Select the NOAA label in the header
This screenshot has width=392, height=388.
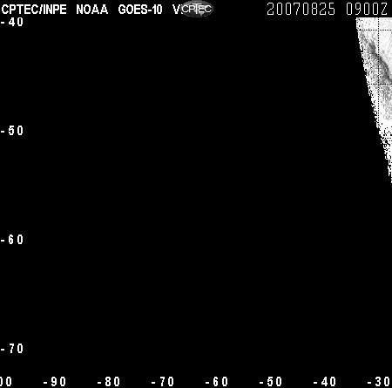point(92,10)
